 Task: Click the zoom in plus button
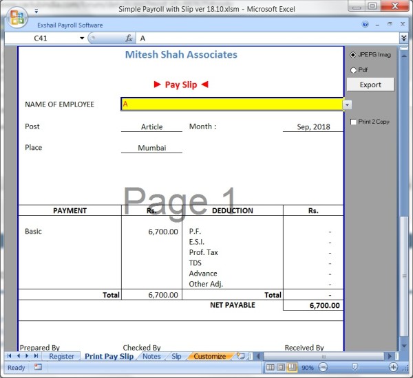pyautogui.click(x=392, y=368)
